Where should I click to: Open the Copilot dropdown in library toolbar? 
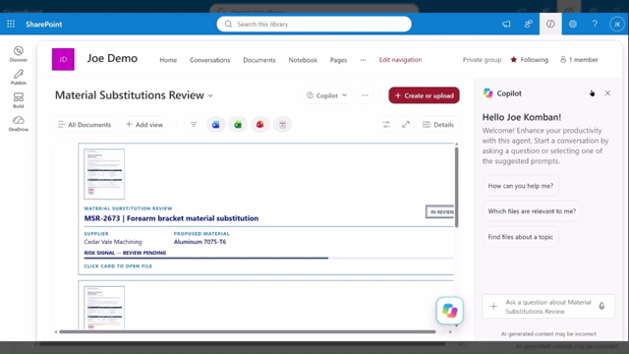(x=327, y=95)
